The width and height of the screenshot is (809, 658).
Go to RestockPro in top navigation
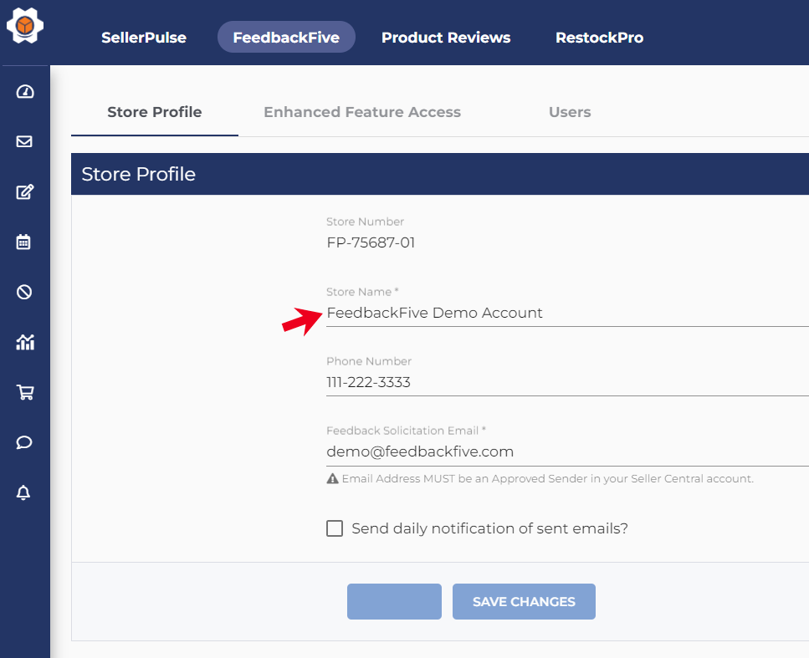[x=599, y=38]
